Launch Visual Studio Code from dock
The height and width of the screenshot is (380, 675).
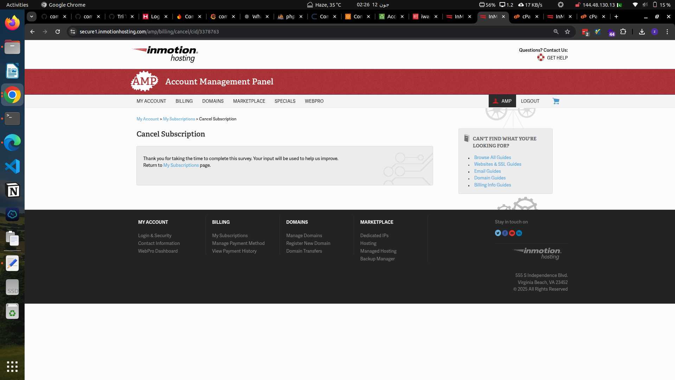click(12, 166)
